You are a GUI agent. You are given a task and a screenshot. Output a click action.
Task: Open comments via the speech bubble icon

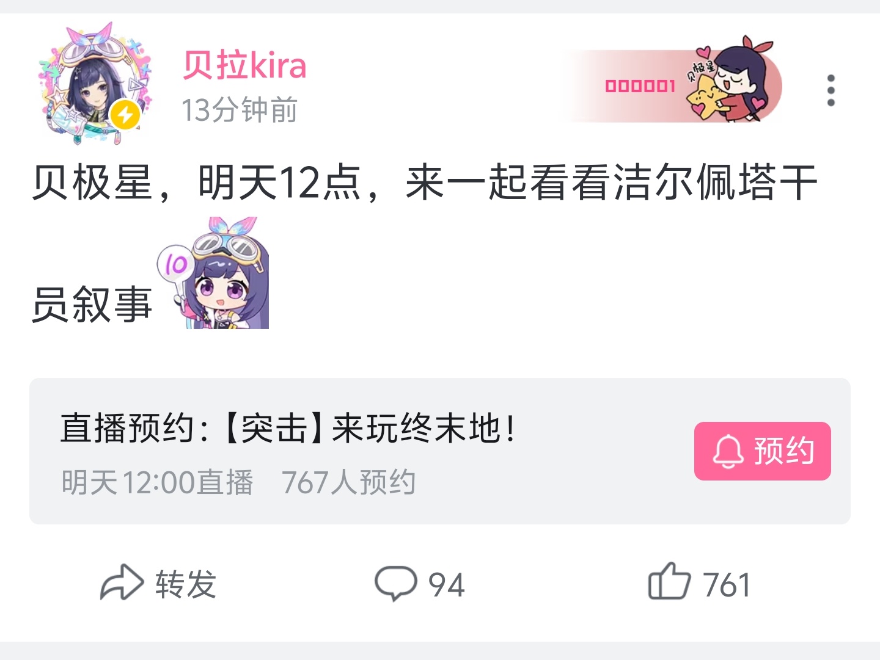395,583
